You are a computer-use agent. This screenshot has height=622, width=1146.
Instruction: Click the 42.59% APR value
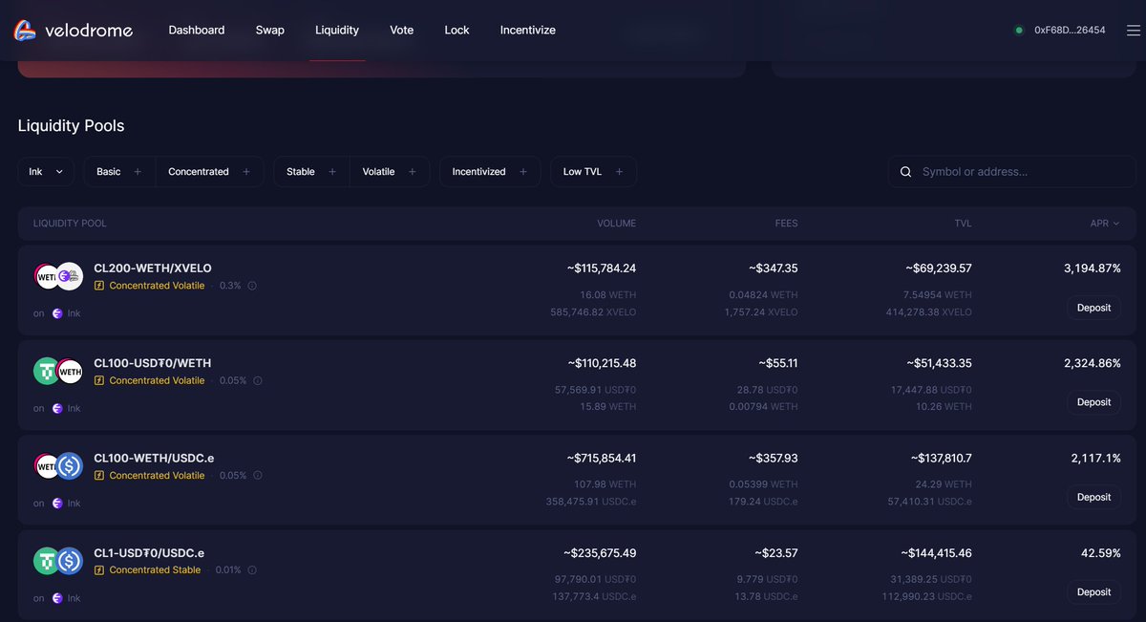coord(1101,553)
